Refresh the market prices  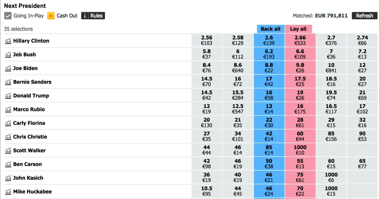pos(364,16)
